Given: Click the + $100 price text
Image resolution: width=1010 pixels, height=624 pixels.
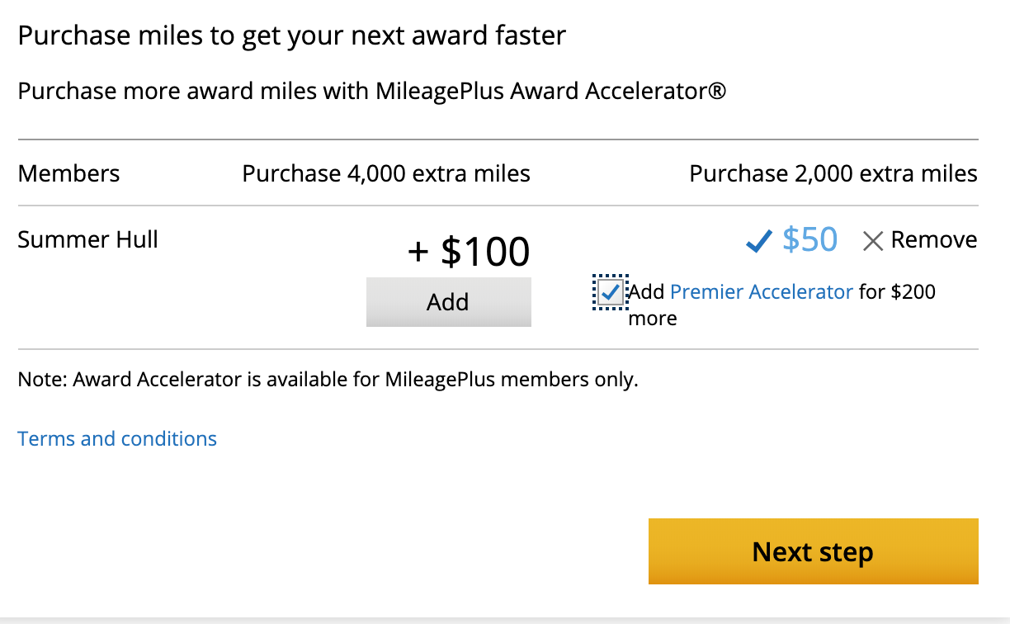Looking at the screenshot, I should (x=469, y=251).
